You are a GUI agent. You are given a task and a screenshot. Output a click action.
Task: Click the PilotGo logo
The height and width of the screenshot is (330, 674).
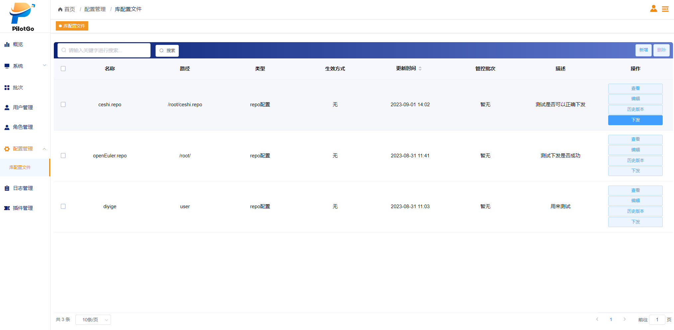pyautogui.click(x=23, y=17)
